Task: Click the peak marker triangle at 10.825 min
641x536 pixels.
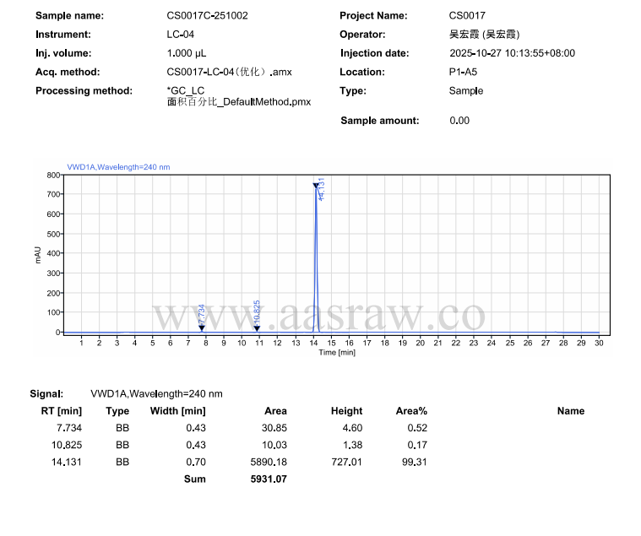Action: pyautogui.click(x=257, y=328)
